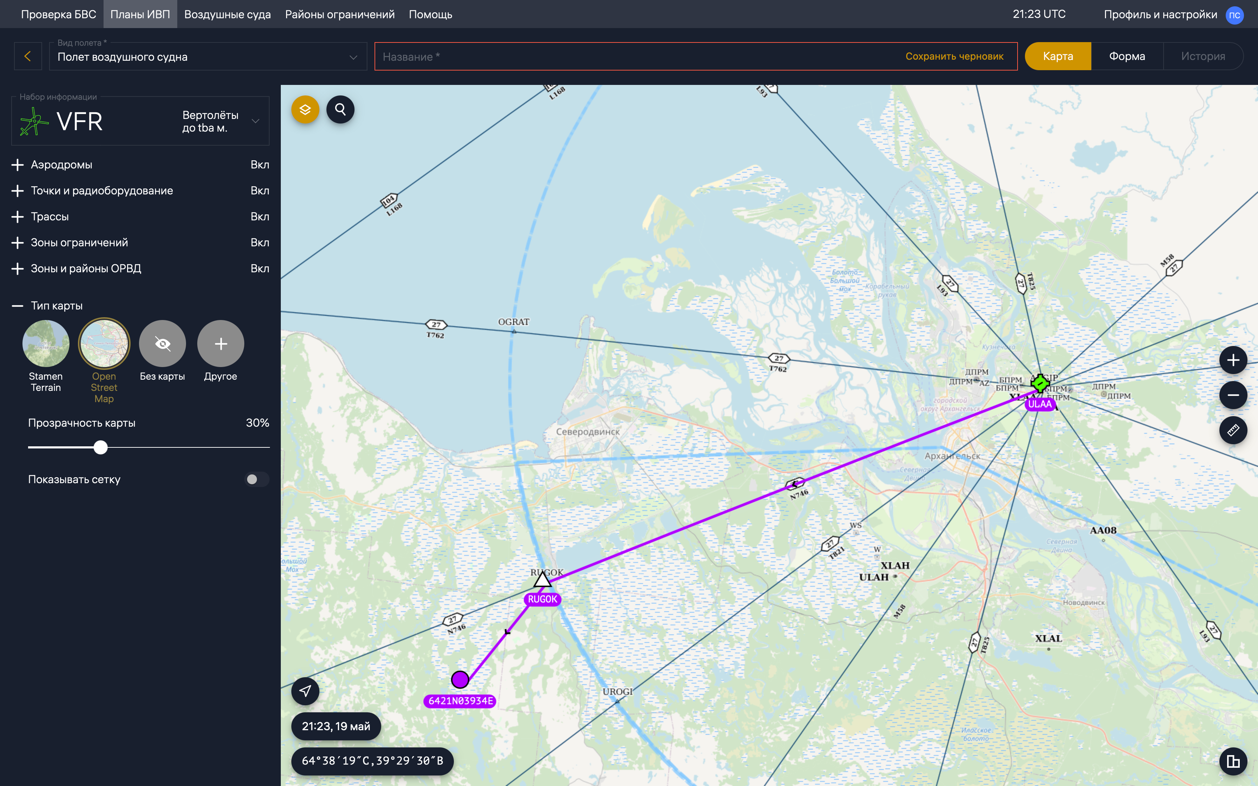The height and width of the screenshot is (786, 1258).
Task: Zoom out the map with minus button
Action: 1233,395
